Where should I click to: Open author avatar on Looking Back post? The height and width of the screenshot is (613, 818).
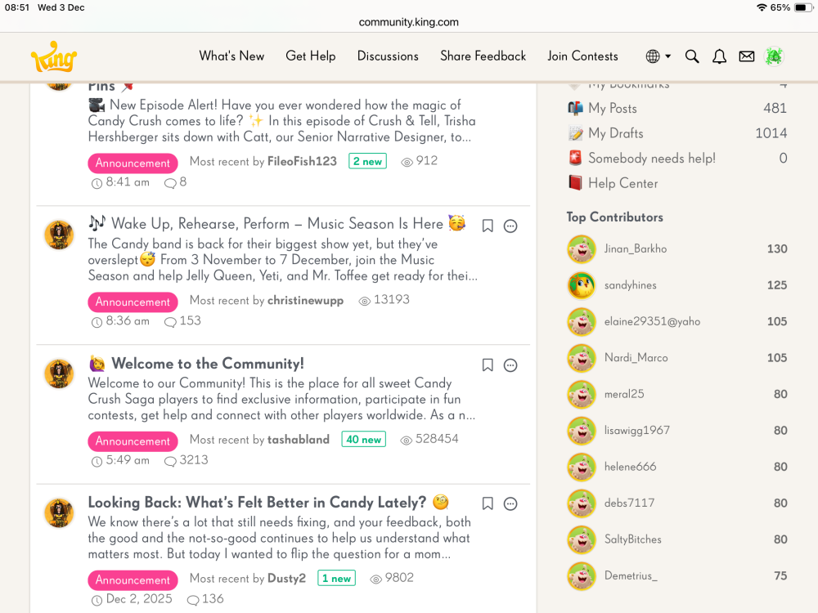tap(59, 513)
